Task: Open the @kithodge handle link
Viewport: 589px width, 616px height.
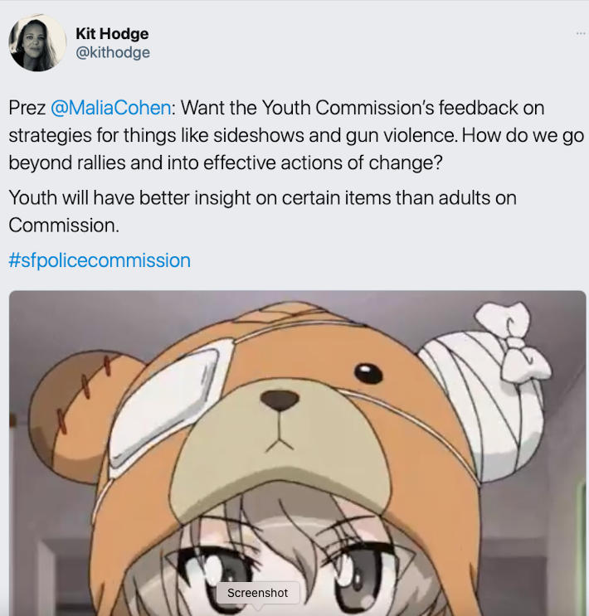Action: click(113, 52)
